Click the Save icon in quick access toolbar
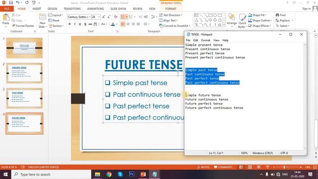The height and width of the screenshot is (179, 318). 11,2
